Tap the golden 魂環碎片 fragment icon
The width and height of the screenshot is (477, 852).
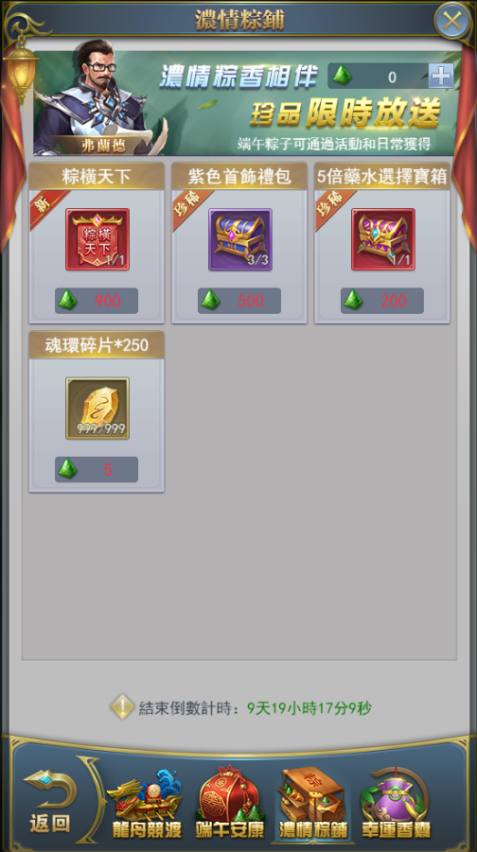coord(97,409)
